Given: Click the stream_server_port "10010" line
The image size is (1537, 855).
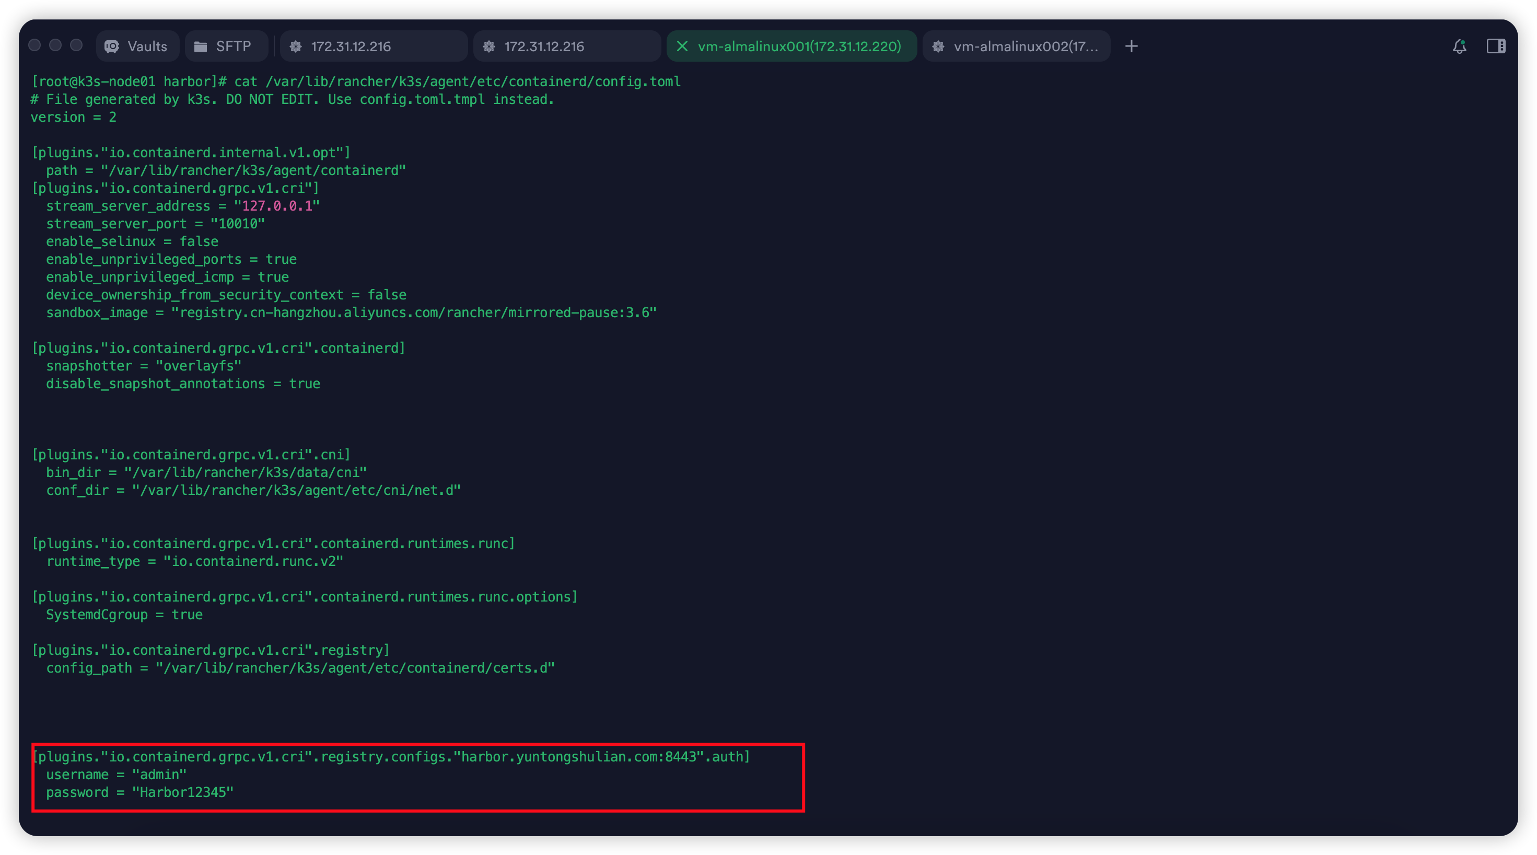Looking at the screenshot, I should (155, 224).
